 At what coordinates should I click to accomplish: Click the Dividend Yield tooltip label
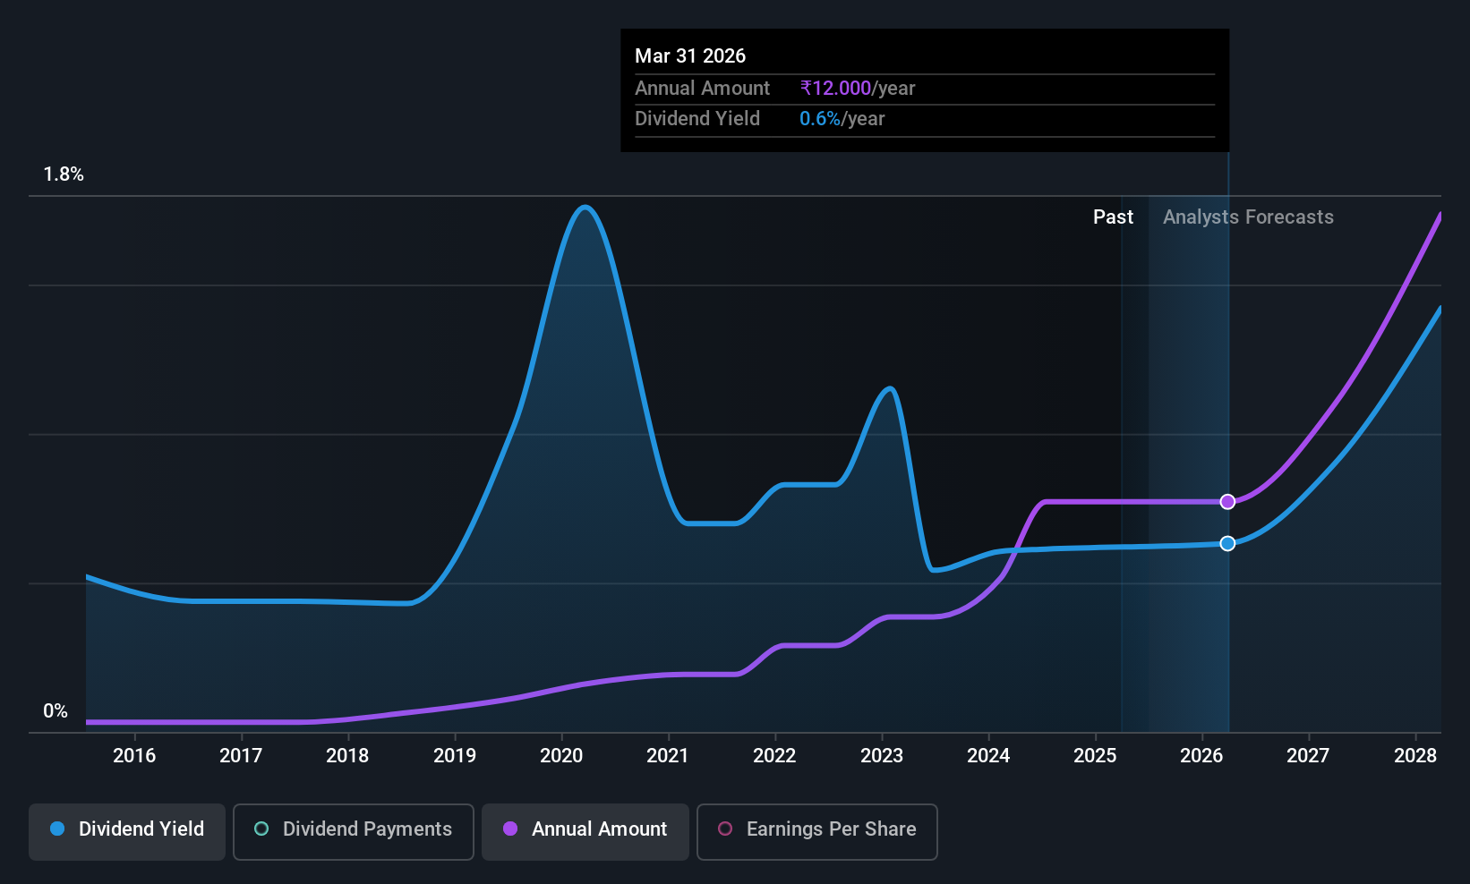coord(697,119)
